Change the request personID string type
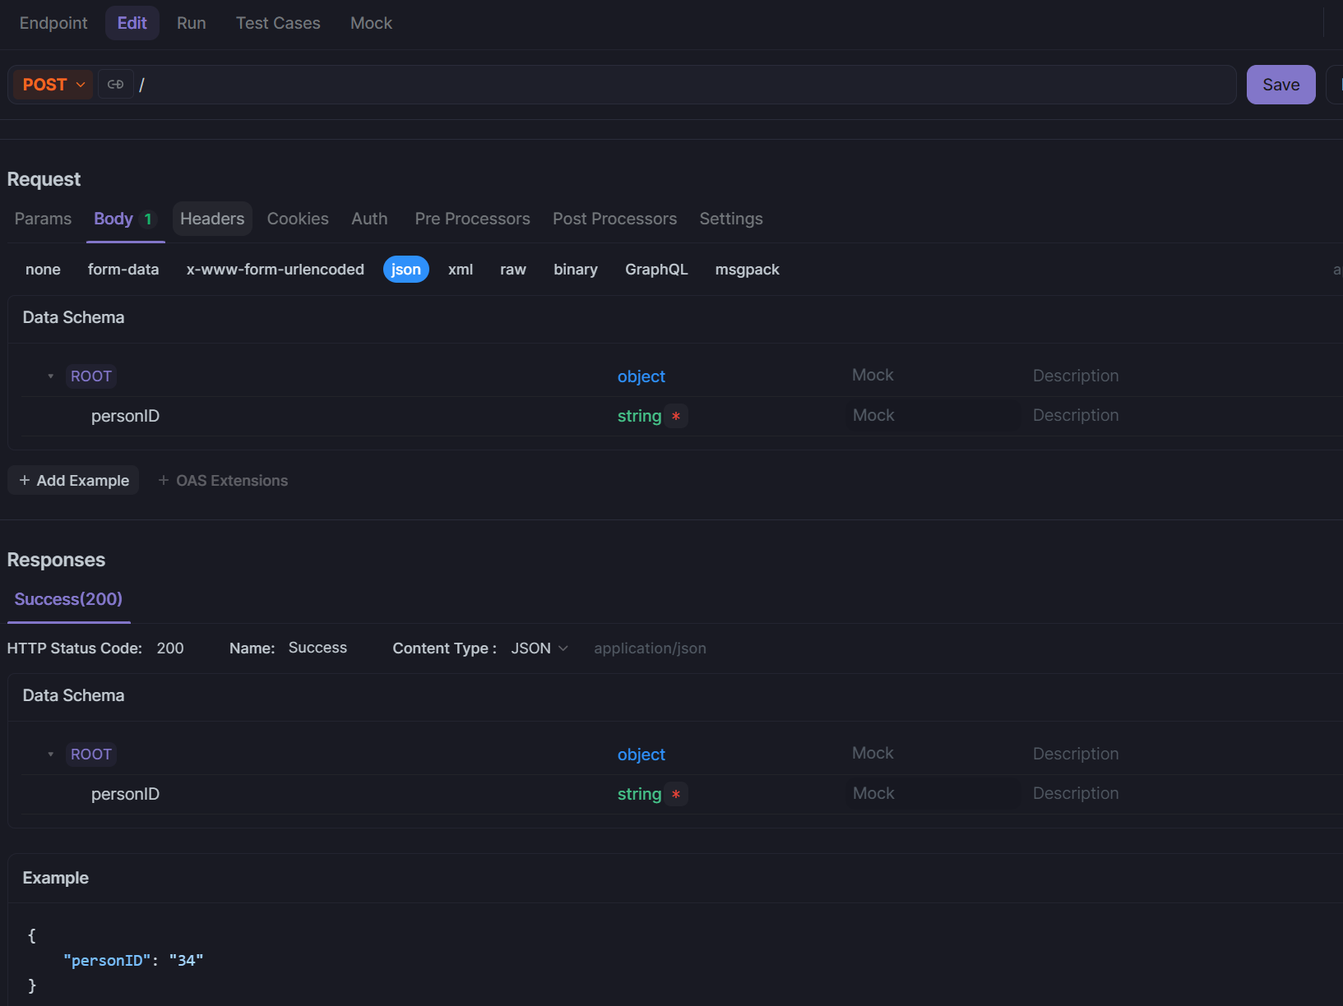Screen dimensions: 1343x1006 tap(639, 417)
